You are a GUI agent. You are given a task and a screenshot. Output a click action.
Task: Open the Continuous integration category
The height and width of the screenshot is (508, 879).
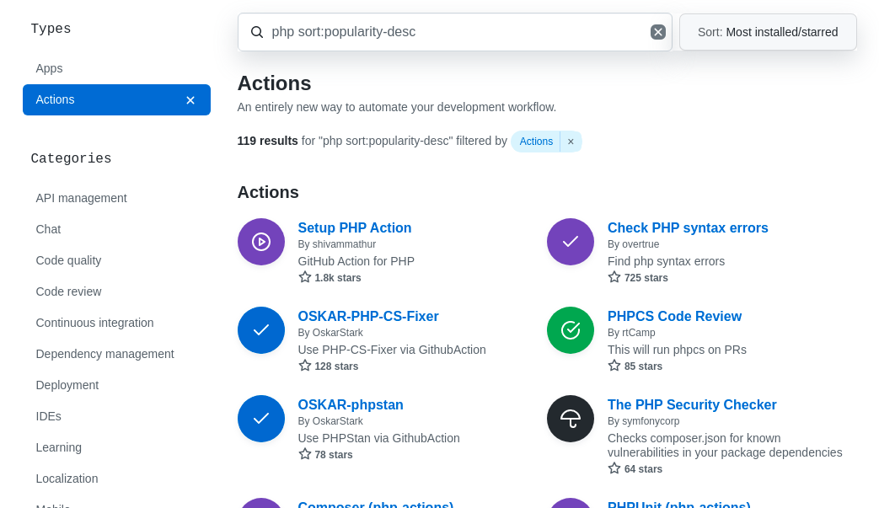(x=94, y=323)
